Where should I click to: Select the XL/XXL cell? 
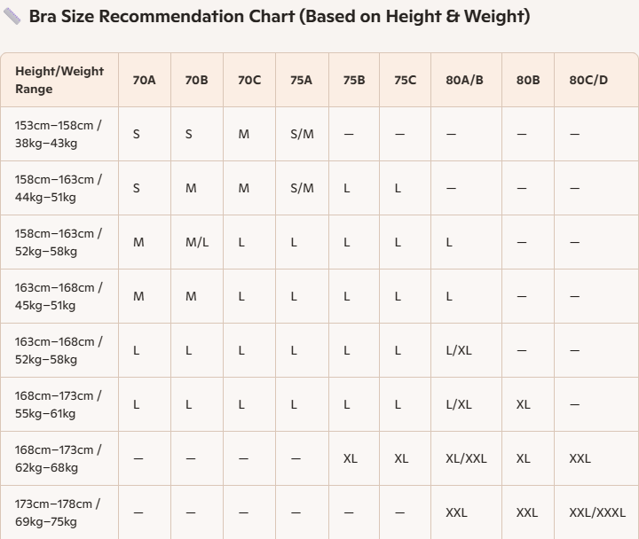466,458
